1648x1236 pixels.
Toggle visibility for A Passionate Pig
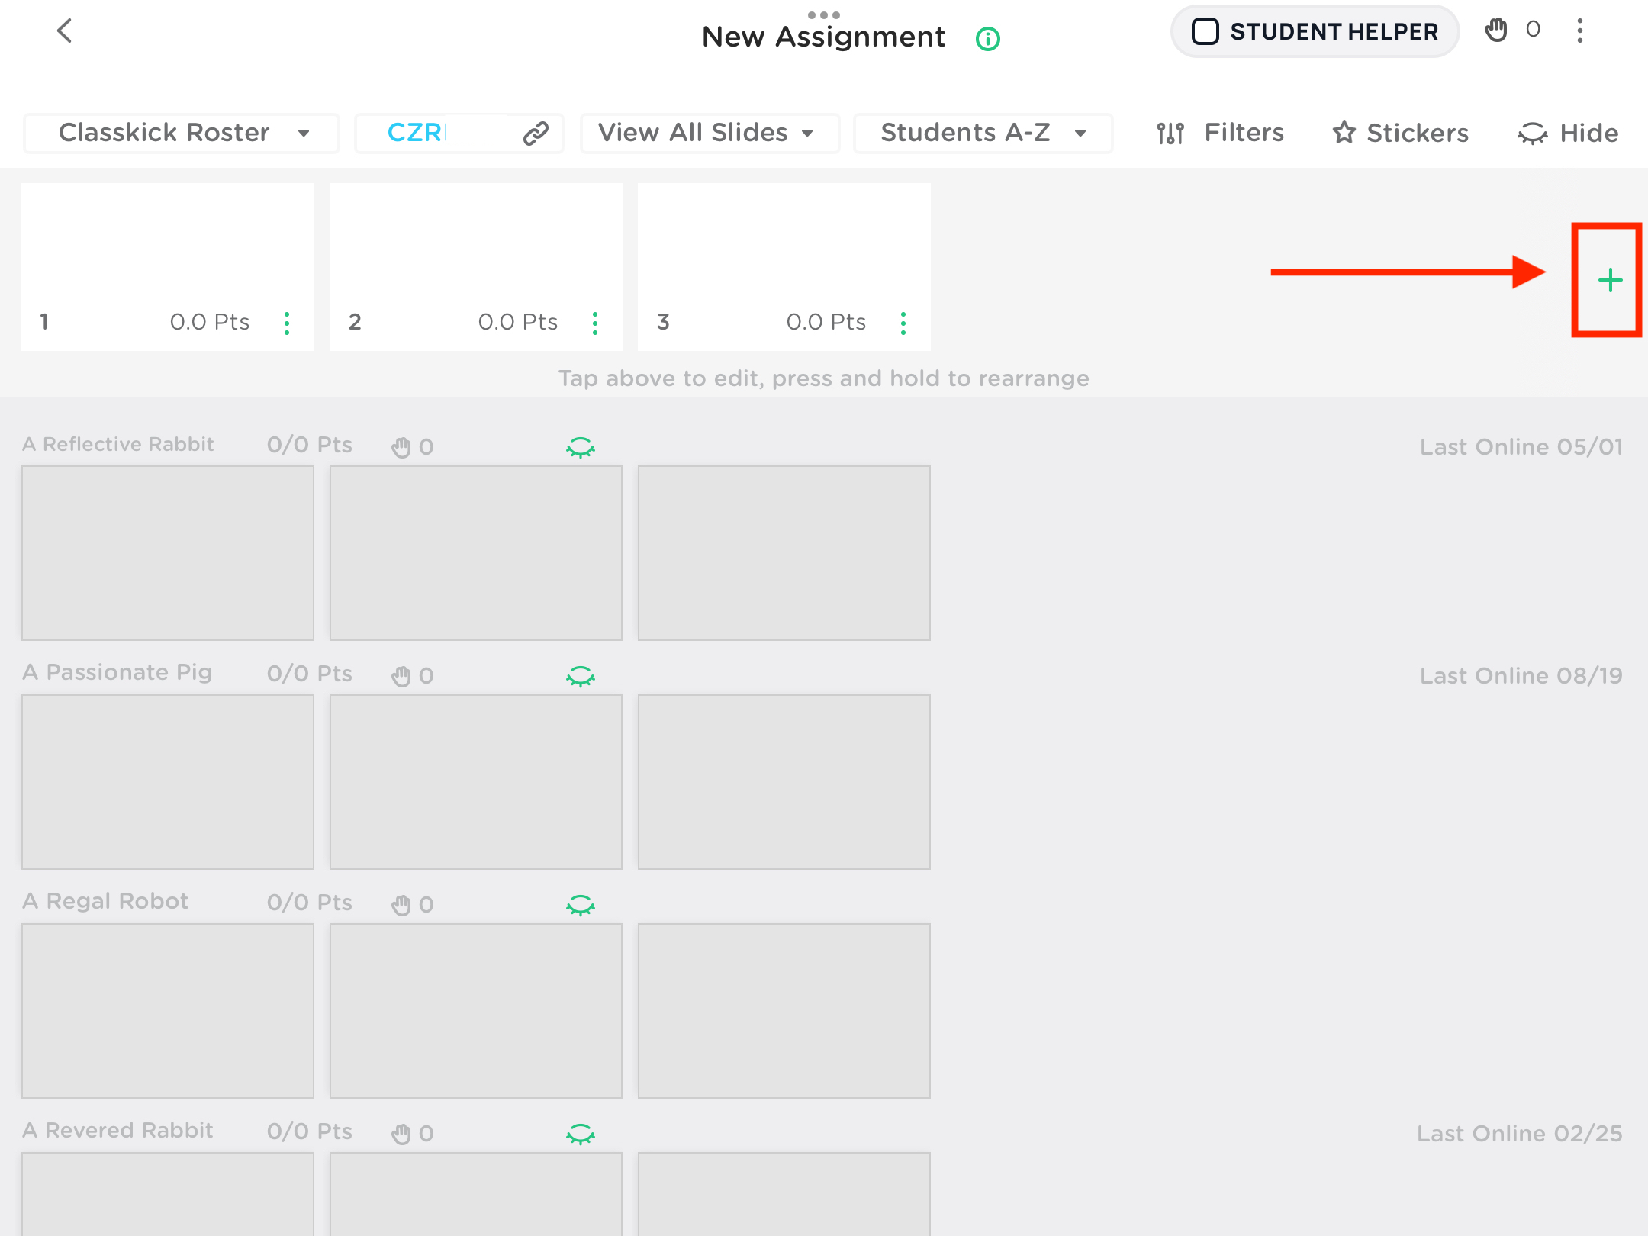coord(581,676)
